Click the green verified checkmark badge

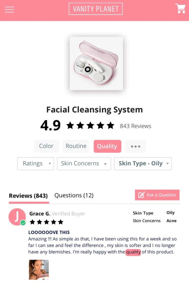pyautogui.click(x=23, y=222)
